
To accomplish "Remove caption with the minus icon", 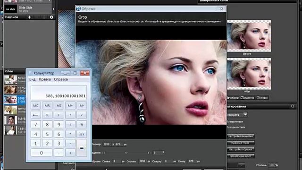I will (37, 17).
